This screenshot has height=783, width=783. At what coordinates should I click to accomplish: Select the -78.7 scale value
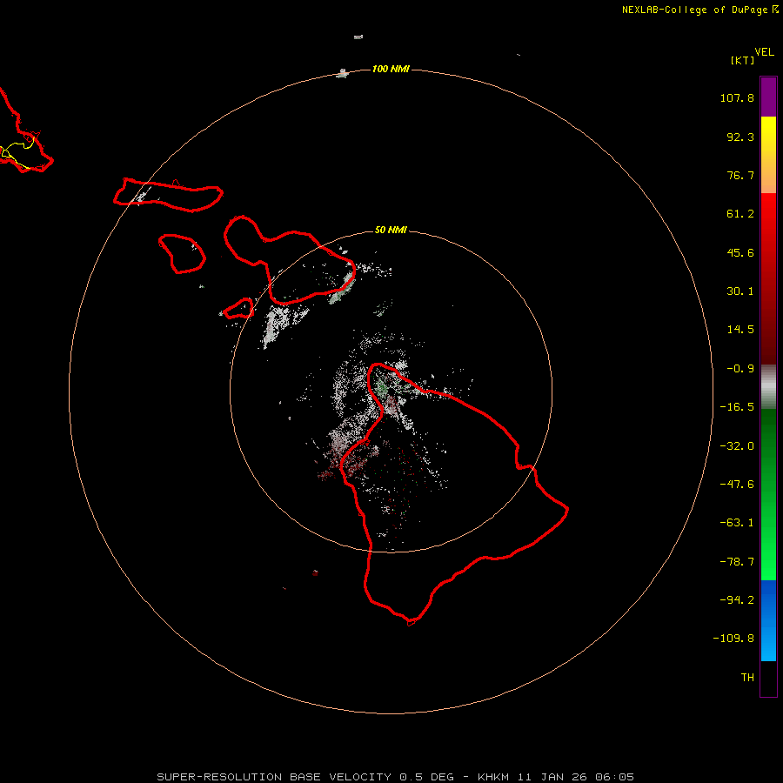point(737,562)
